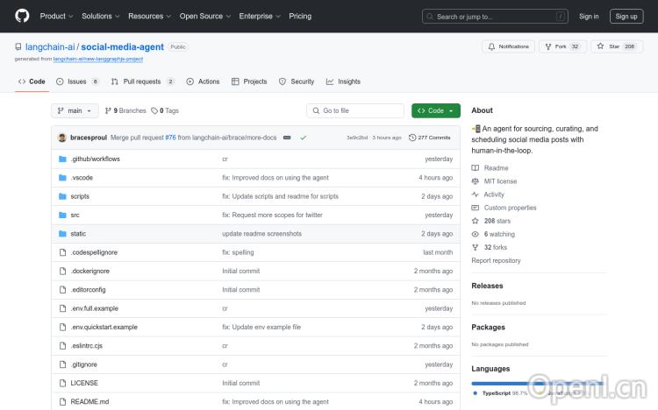The height and width of the screenshot is (410, 658).
Task: Click the Go to file field
Action: [x=355, y=110]
